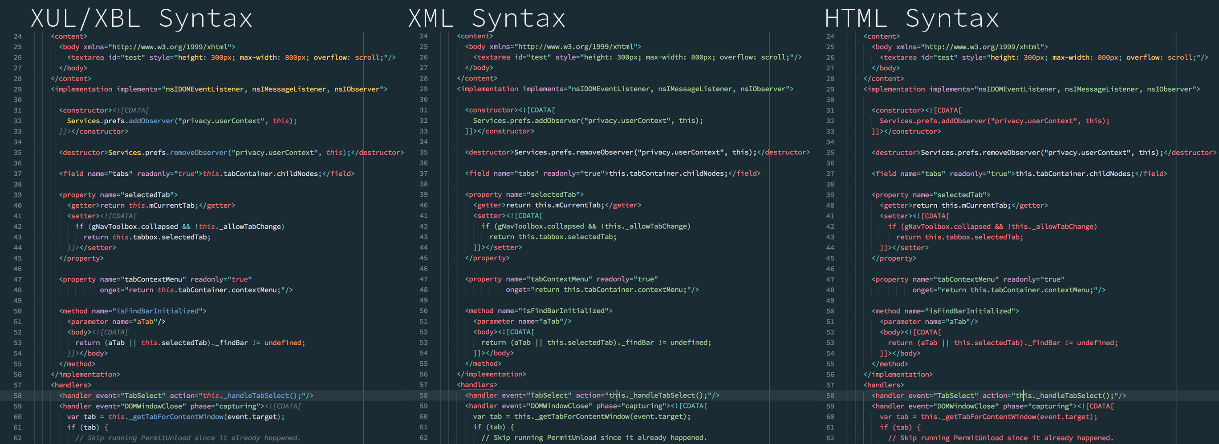Click 'if (tab) {' on line 61 in XML panel
Viewport: 1219px width, 444px height.
pyautogui.click(x=494, y=427)
